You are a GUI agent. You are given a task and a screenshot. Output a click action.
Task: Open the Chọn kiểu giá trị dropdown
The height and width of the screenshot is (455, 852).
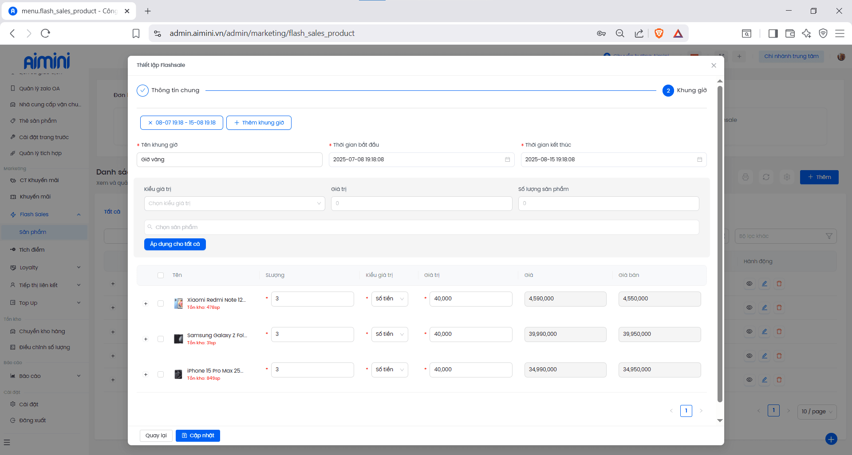click(234, 203)
